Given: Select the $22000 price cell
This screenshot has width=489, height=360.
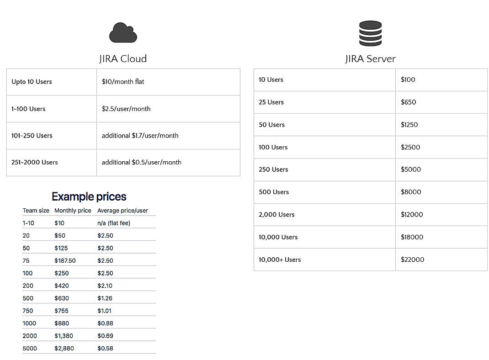Looking at the screenshot, I should pyautogui.click(x=412, y=259).
